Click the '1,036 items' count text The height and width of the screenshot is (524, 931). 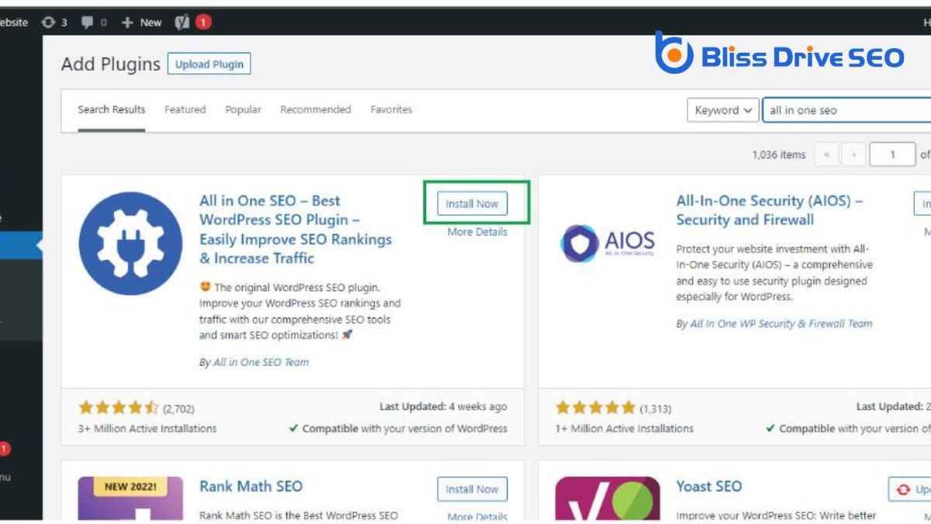pos(778,154)
